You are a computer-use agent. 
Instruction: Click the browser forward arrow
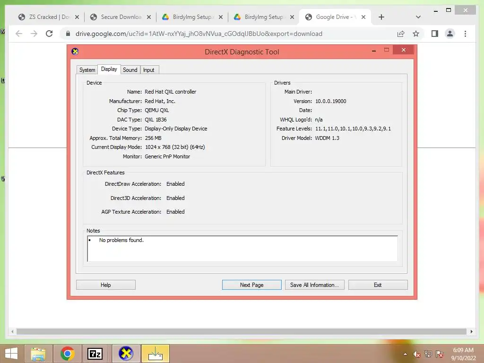point(34,34)
